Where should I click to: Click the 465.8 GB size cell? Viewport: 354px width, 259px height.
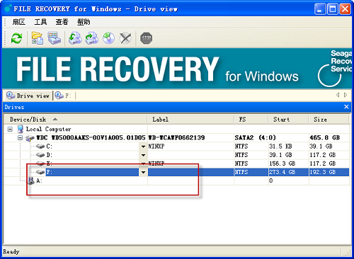click(325, 138)
